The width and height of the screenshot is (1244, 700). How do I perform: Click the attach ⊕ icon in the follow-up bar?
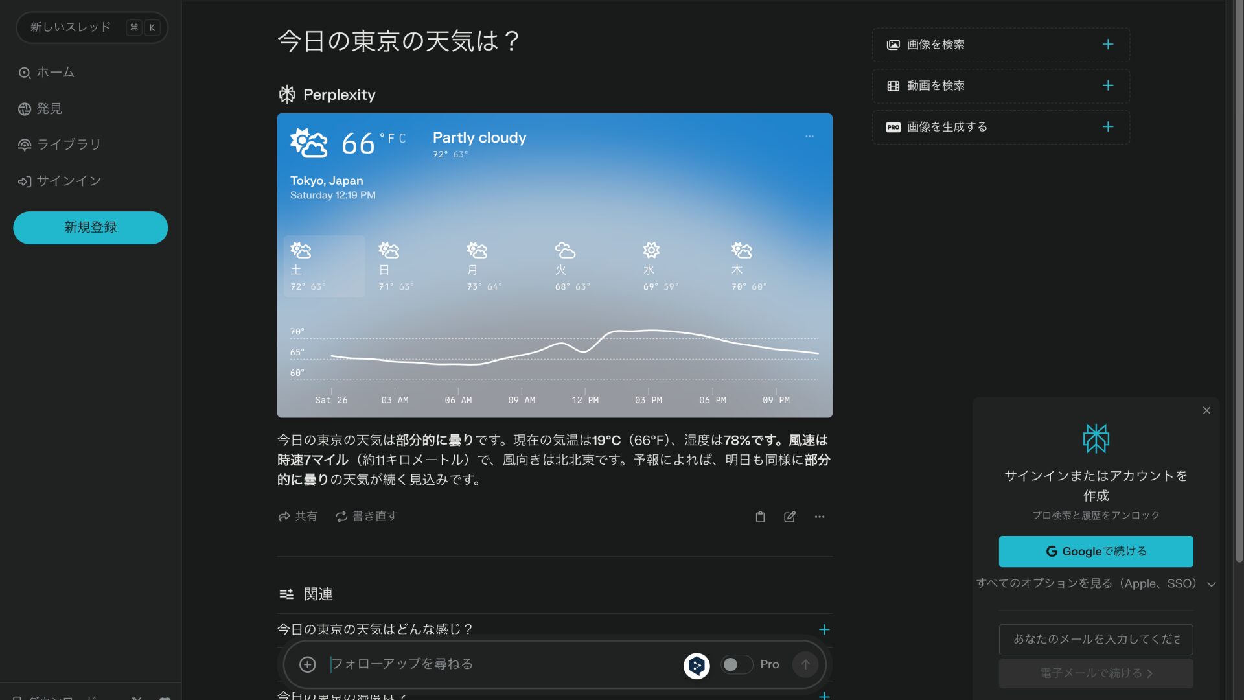coord(308,664)
